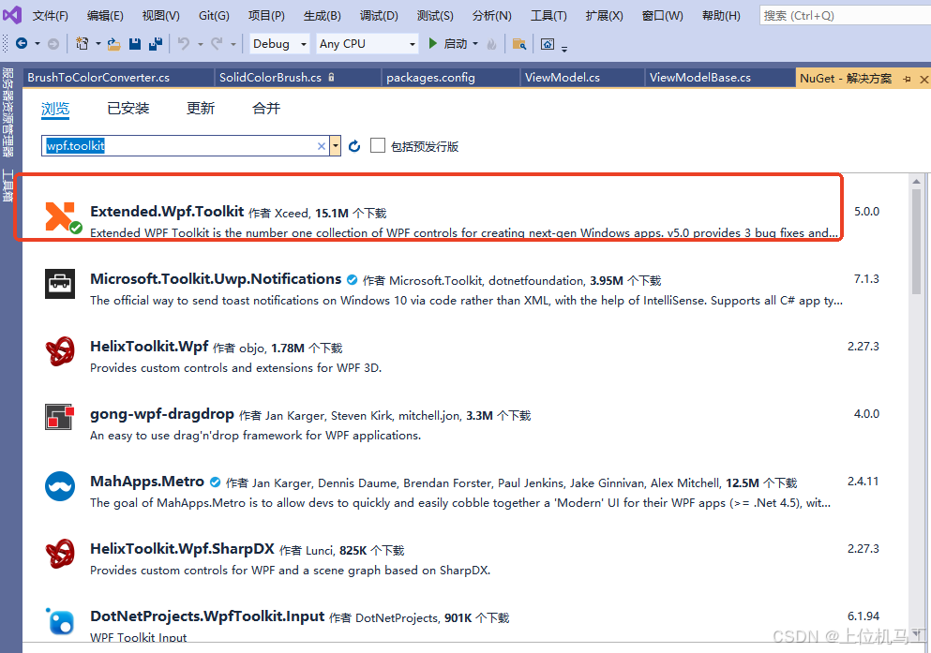Click the lock icon on SolidColorBrush.cs tab

tap(331, 77)
